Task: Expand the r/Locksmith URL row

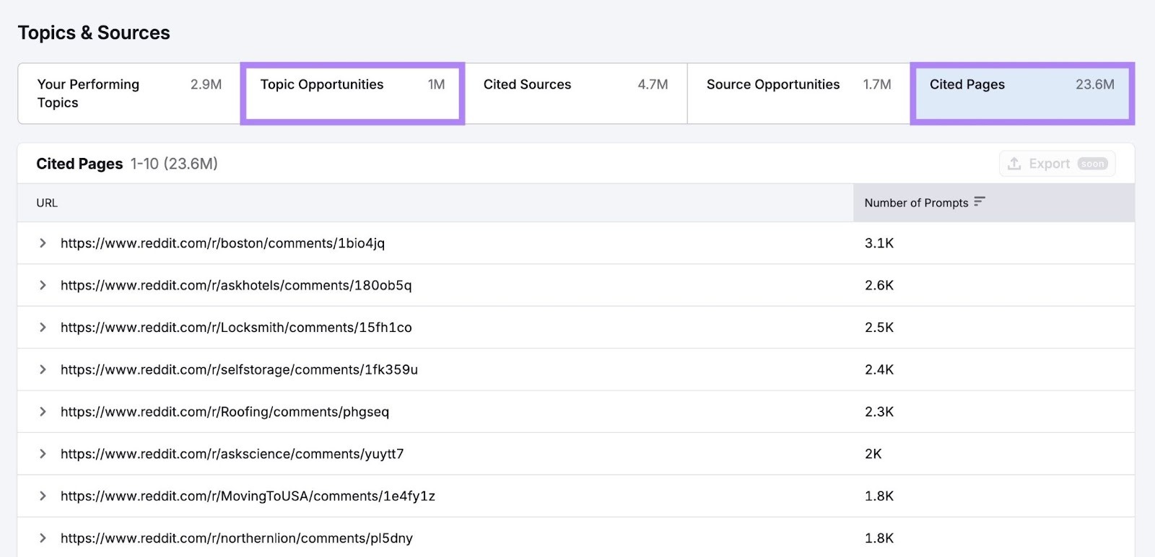Action: click(43, 328)
